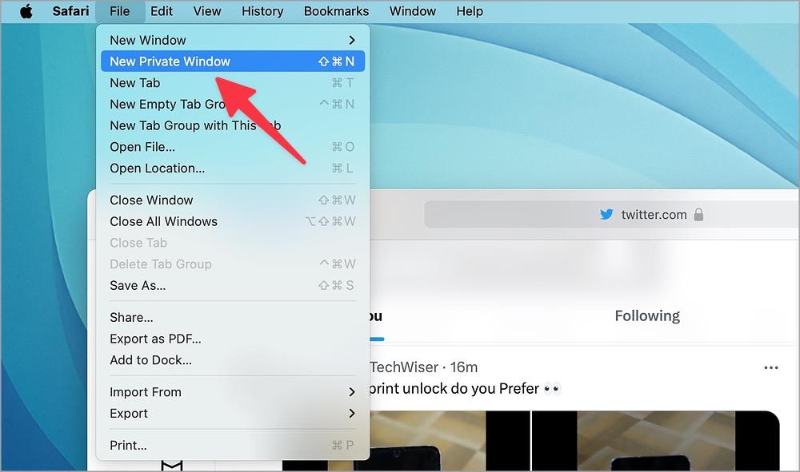Open the Window menu
The width and height of the screenshot is (800, 472).
tap(412, 11)
